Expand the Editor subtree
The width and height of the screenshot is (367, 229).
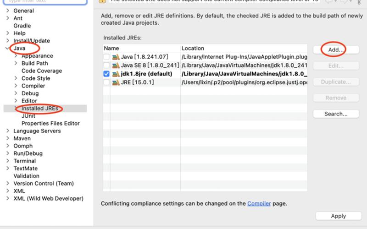point(16,100)
